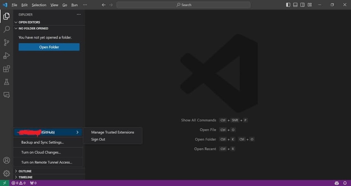351x186 pixels.
Task: Toggle the secondary side bar layout icon
Action: [x=302, y=5]
